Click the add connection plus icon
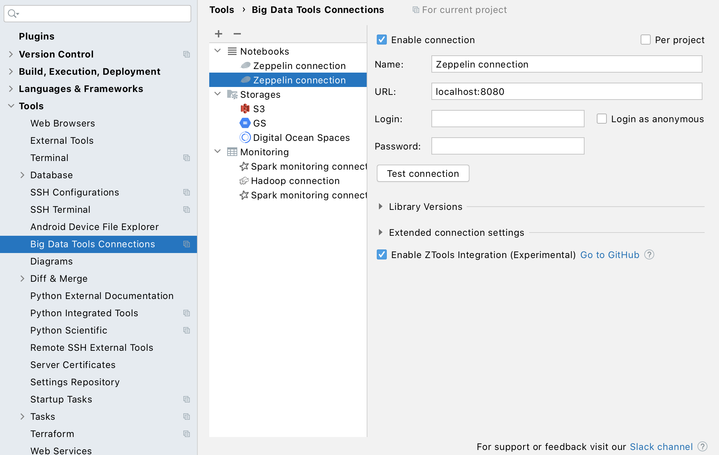Image resolution: width=719 pixels, height=455 pixels. point(219,34)
